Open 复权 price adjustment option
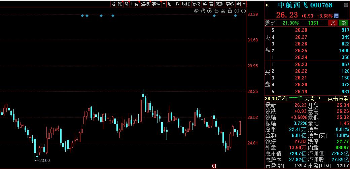Screen dimensions: 350x169 pyautogui.click(x=196, y=4)
